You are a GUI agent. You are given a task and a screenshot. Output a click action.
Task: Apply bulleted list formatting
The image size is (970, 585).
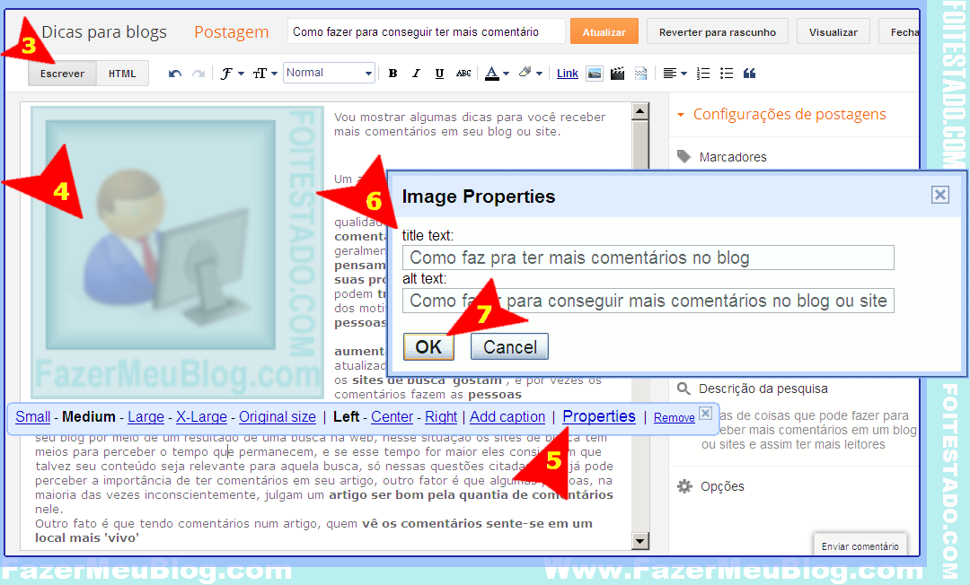pos(727,74)
